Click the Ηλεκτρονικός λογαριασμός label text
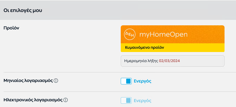The image size is (236, 107). coord(33,100)
